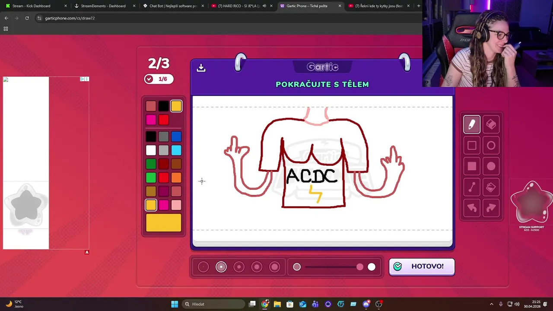View site information icon in address bar
553x311 pixels.
click(x=39, y=18)
